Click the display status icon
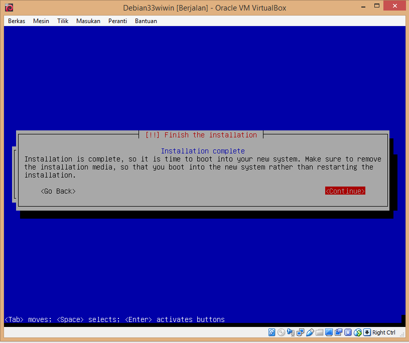 tap(329, 332)
